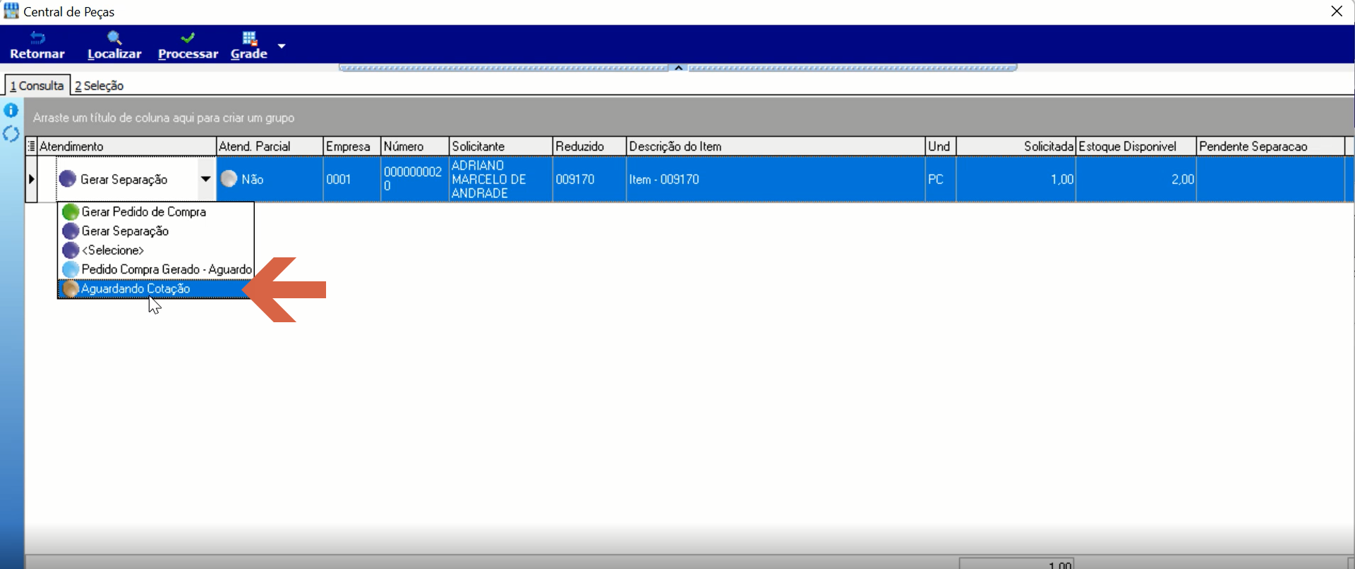Click the blue information icon in the sidebar

(11, 111)
